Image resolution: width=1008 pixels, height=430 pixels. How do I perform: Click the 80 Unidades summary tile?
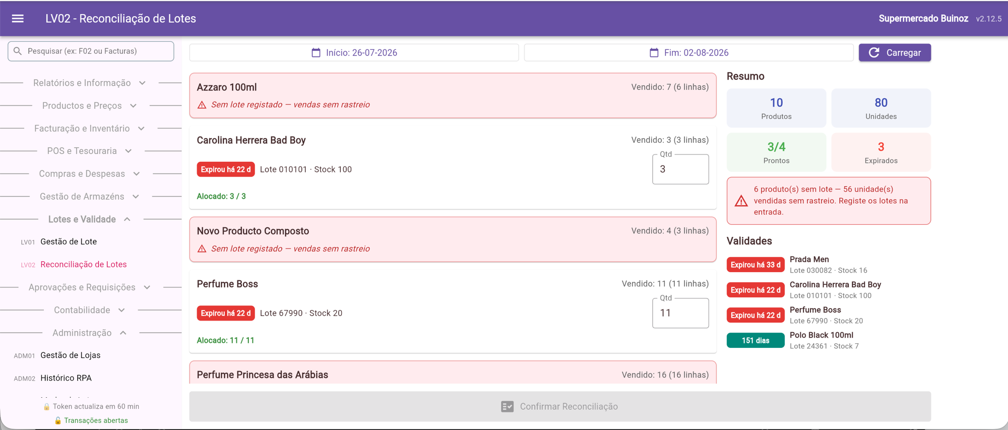[881, 108]
